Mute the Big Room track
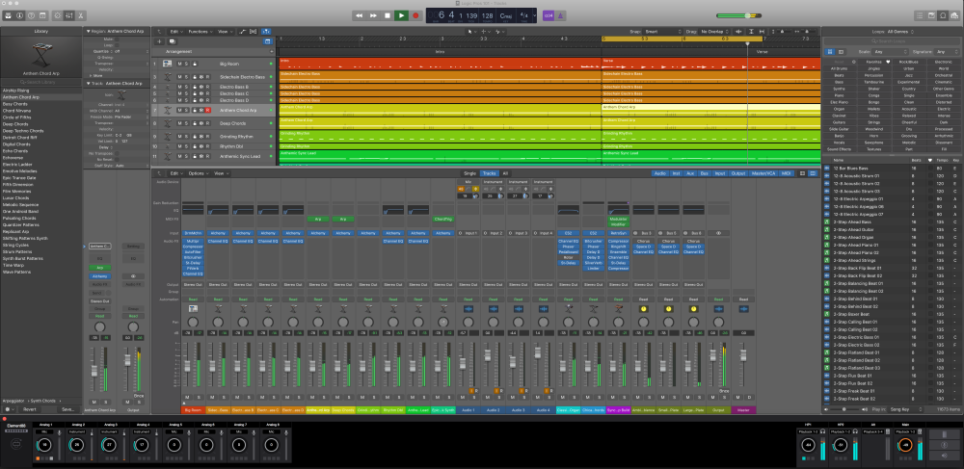 tap(180, 63)
